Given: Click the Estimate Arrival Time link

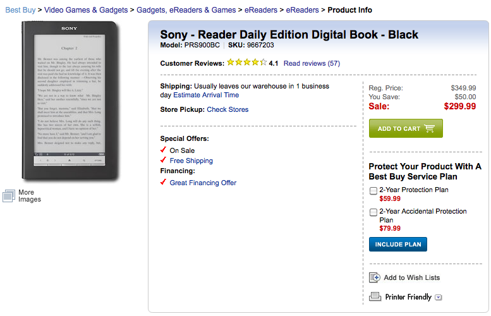Looking at the screenshot, I should click(206, 95).
